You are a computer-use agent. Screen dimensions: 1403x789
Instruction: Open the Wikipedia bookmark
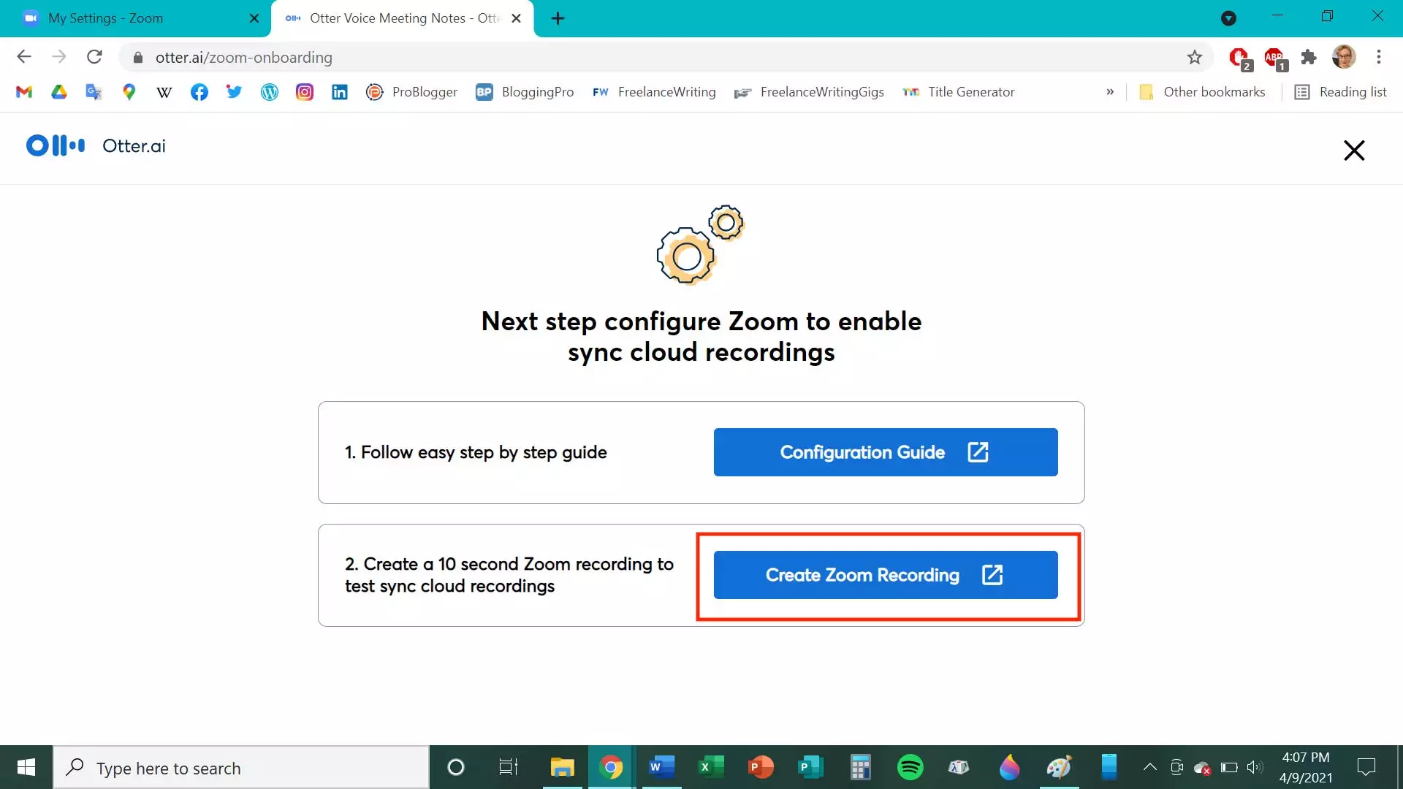coord(164,92)
